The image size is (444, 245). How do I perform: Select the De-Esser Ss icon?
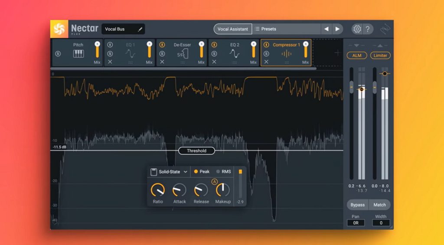click(183, 53)
